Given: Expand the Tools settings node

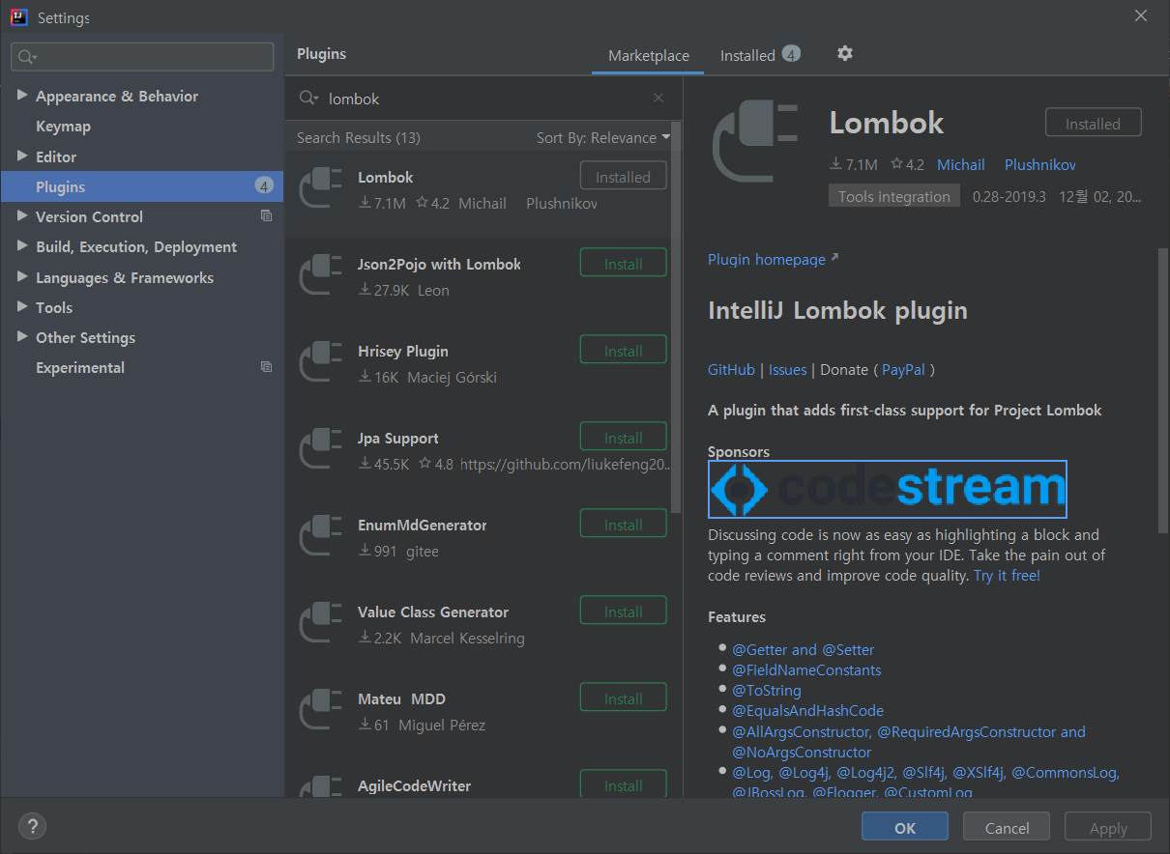Looking at the screenshot, I should (22, 307).
